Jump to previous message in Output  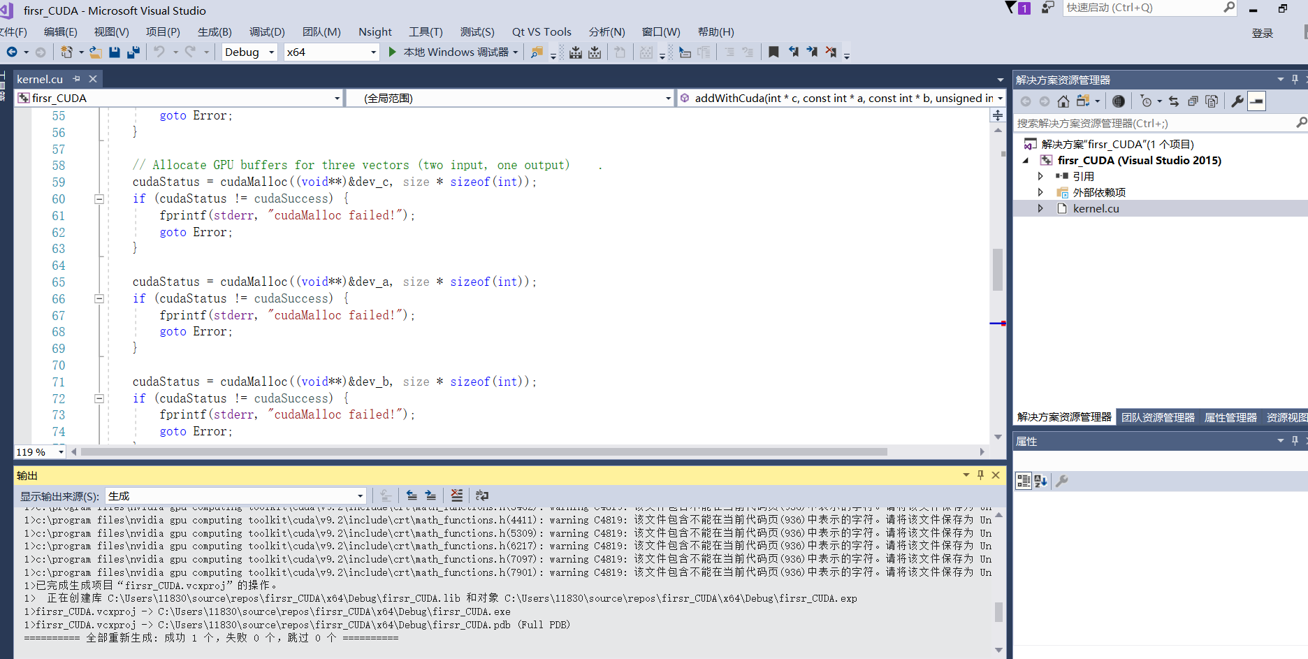pos(412,495)
